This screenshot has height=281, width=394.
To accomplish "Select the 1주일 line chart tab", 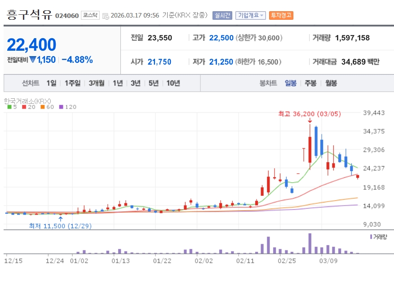I will tap(73, 83).
